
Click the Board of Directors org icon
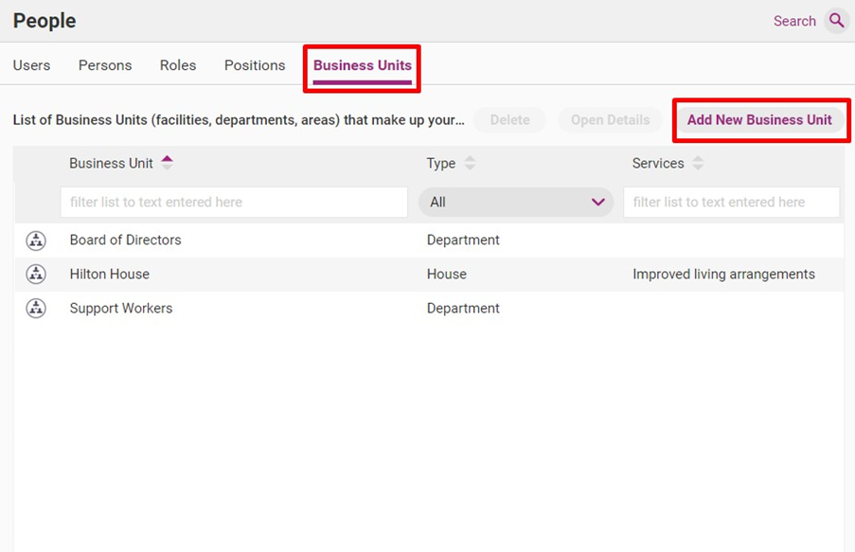(x=36, y=240)
